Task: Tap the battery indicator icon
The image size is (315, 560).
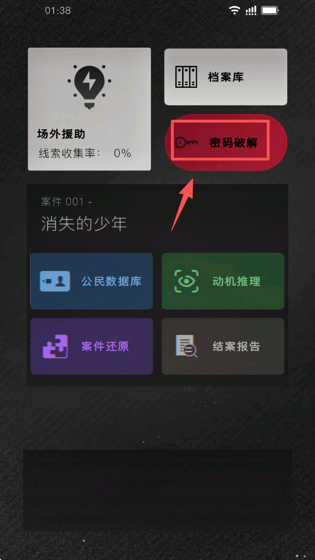Action: pos(270,10)
